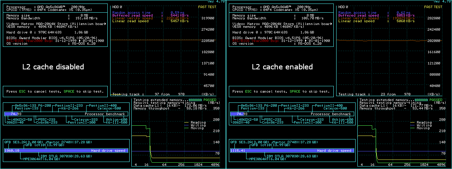Screen dimensions: 452x169
Task: Click the HDD 0 heading, L2 enabled panel
Action: click(x=344, y=7)
